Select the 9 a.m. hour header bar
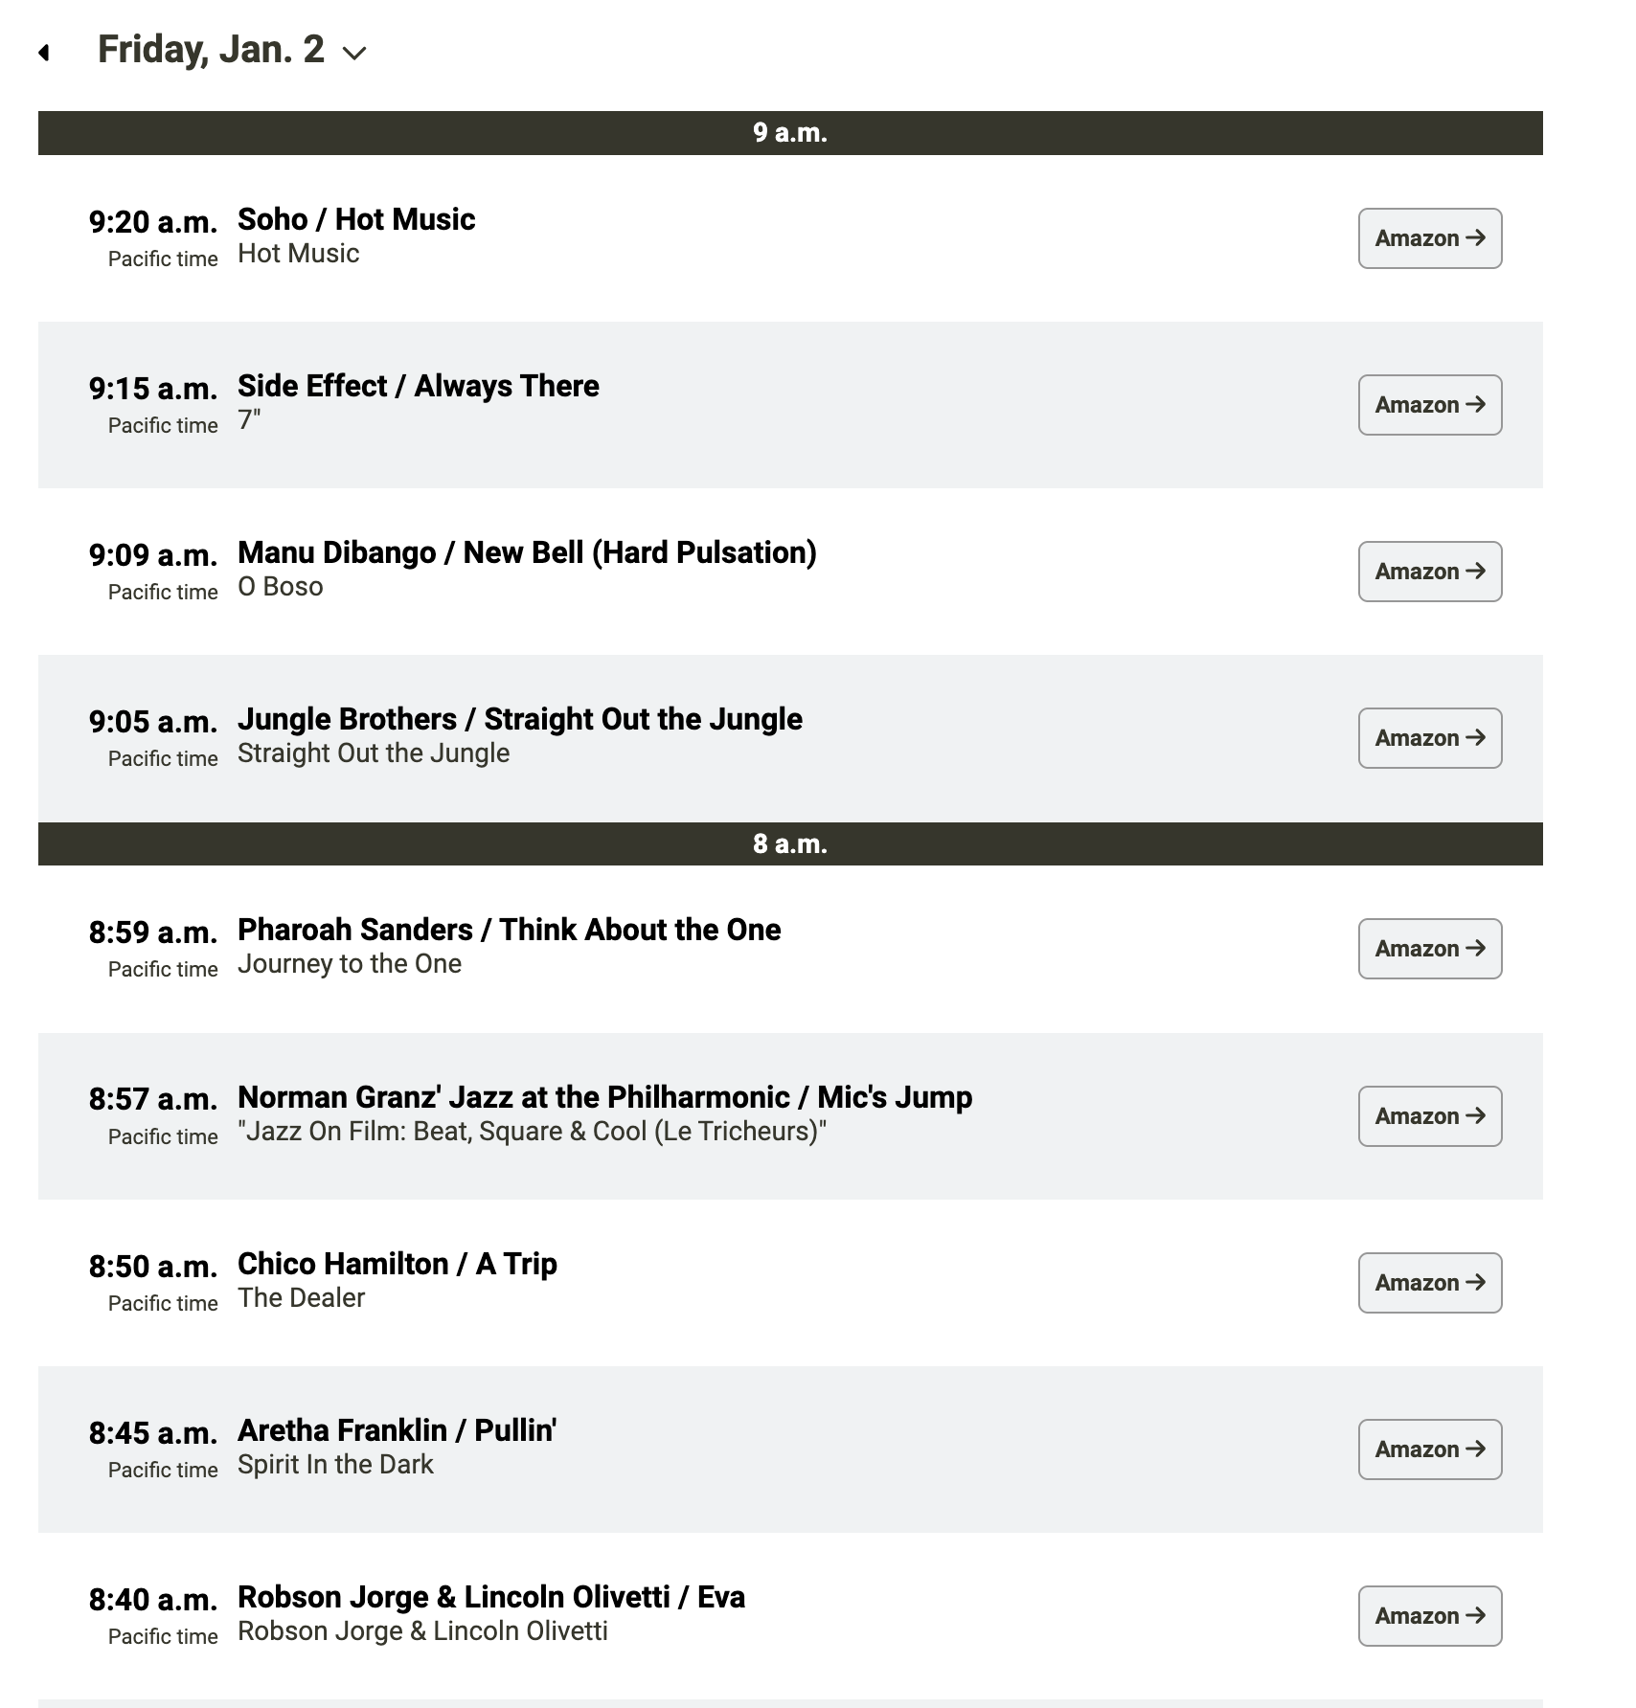The image size is (1636, 1708). coord(789,133)
